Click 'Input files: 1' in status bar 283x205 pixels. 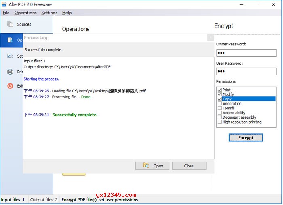pyautogui.click(x=13, y=200)
